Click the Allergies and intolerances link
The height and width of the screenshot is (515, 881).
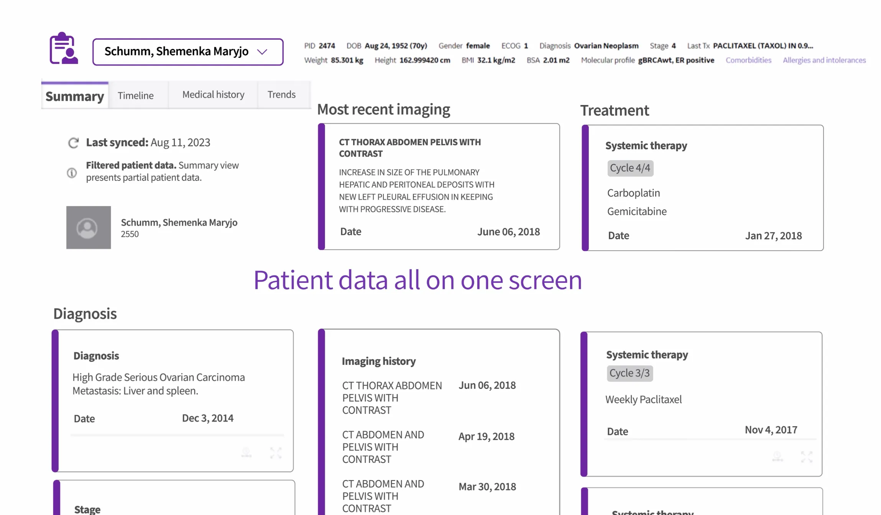[824, 60]
